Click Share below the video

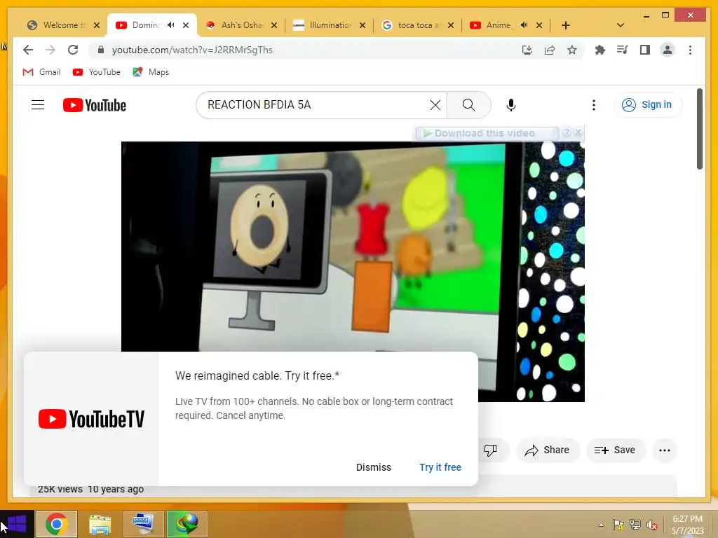point(548,450)
